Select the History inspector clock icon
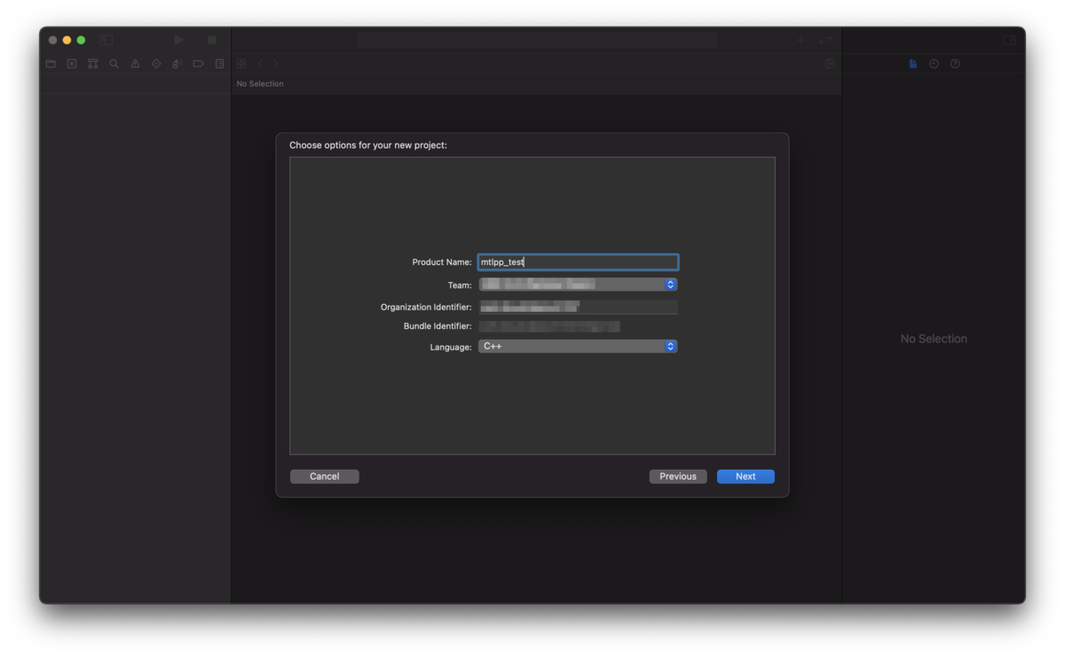 (934, 64)
